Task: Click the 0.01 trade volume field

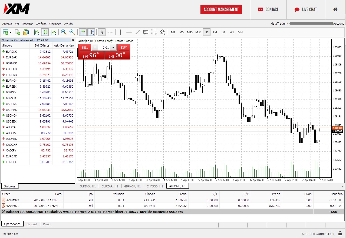Action: 104,48
